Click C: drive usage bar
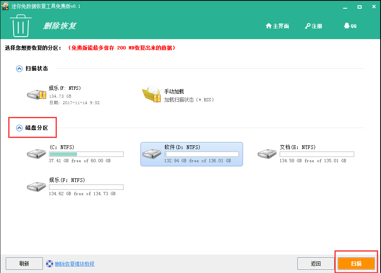This screenshot has height=273, width=381. tap(86, 154)
